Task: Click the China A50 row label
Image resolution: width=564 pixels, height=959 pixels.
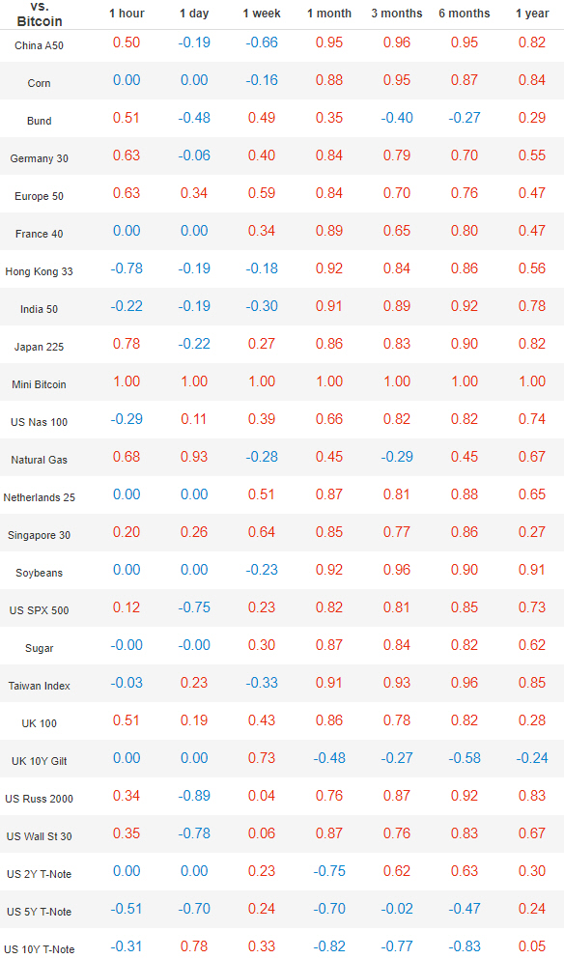Action: click(x=40, y=45)
